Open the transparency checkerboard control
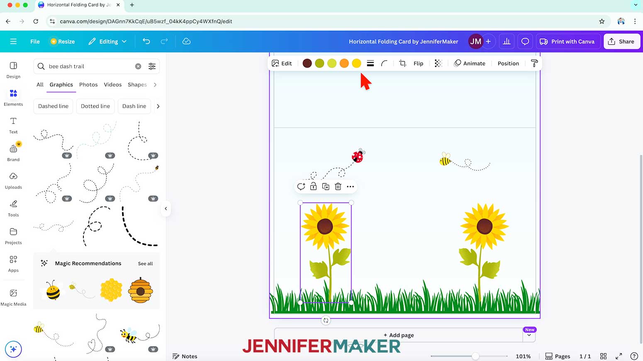This screenshot has height=361, width=643. [438, 63]
